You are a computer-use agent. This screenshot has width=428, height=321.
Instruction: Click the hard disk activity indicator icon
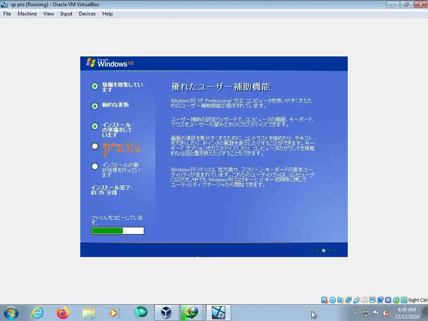324,300
